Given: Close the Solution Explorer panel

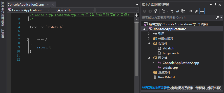Looking at the screenshot, I should 220,5.
